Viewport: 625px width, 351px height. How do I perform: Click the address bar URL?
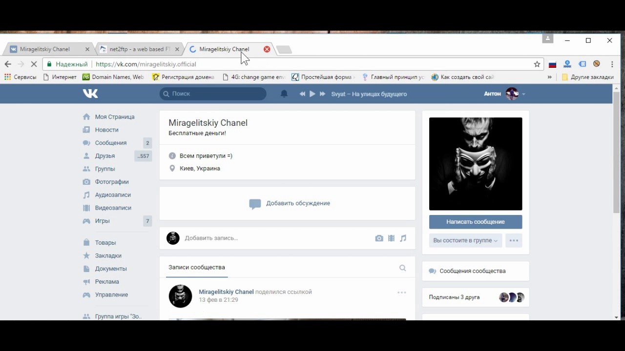click(146, 64)
